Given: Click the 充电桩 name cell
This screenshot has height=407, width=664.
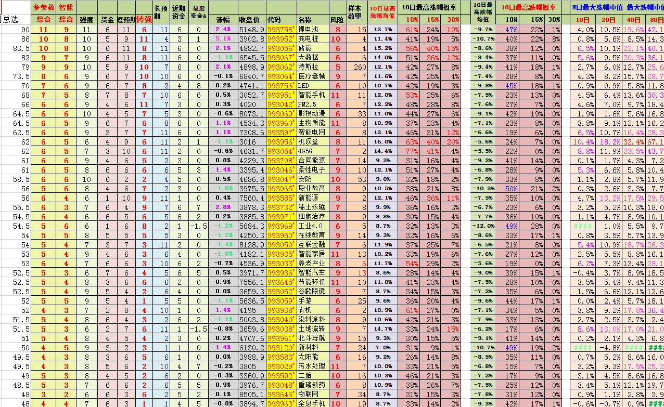Looking at the screenshot, I should point(313,39).
